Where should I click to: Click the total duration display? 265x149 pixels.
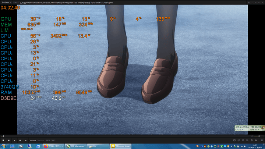click(x=41, y=141)
